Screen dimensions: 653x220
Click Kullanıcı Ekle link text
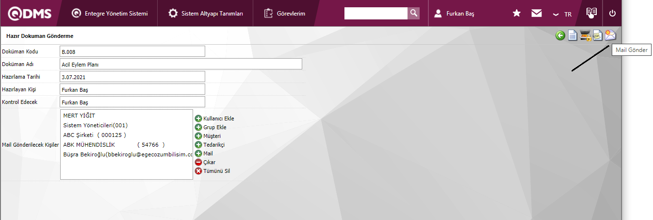(x=219, y=118)
